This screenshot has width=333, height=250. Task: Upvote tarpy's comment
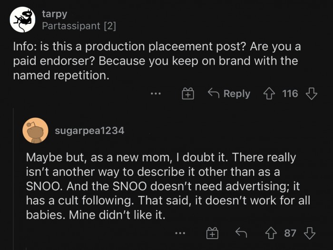click(x=269, y=94)
